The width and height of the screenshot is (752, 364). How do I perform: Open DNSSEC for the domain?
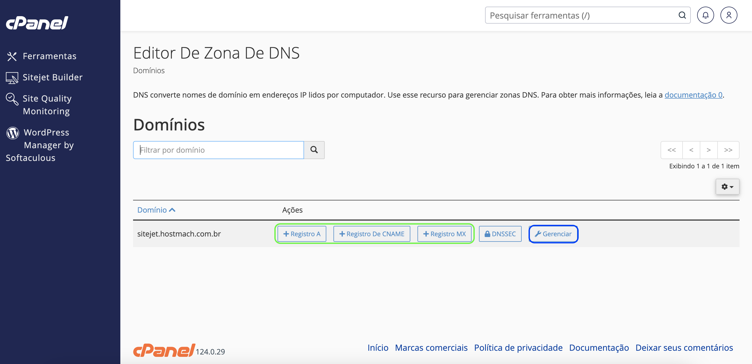(500, 234)
